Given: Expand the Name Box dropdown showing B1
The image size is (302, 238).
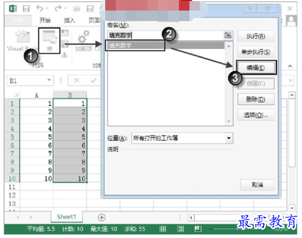Looking at the screenshot, I should click(49, 80).
